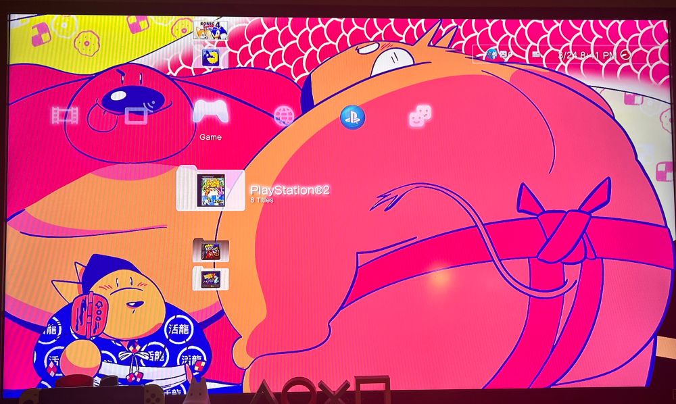Click the 'Game' category label
676x404 pixels.
(x=210, y=137)
